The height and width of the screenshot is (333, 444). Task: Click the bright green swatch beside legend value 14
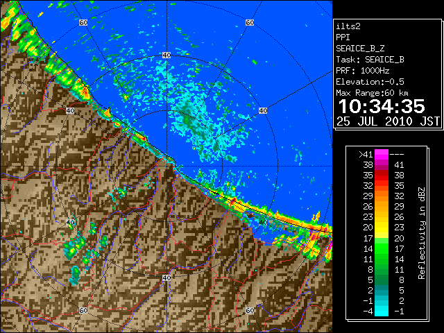click(x=382, y=248)
